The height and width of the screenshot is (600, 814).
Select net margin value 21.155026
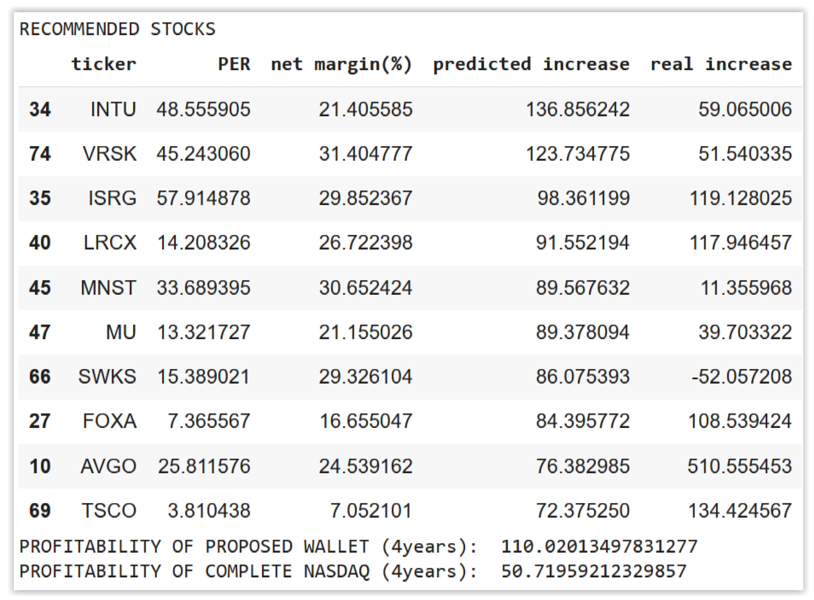(366, 332)
